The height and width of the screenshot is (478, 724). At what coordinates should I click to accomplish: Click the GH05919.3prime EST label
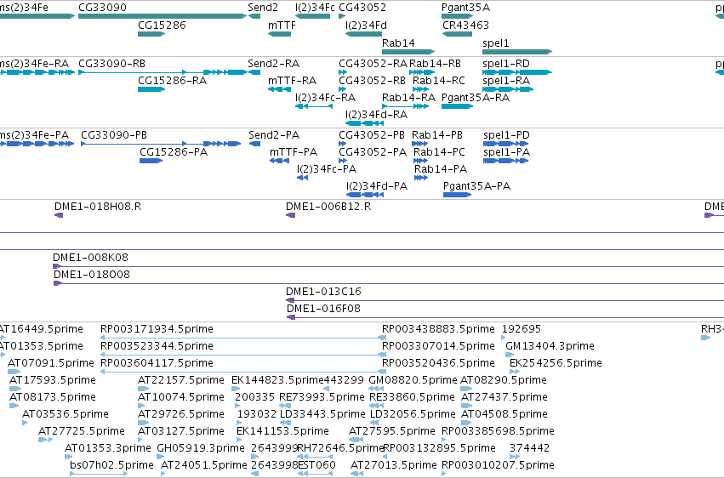[x=201, y=448]
